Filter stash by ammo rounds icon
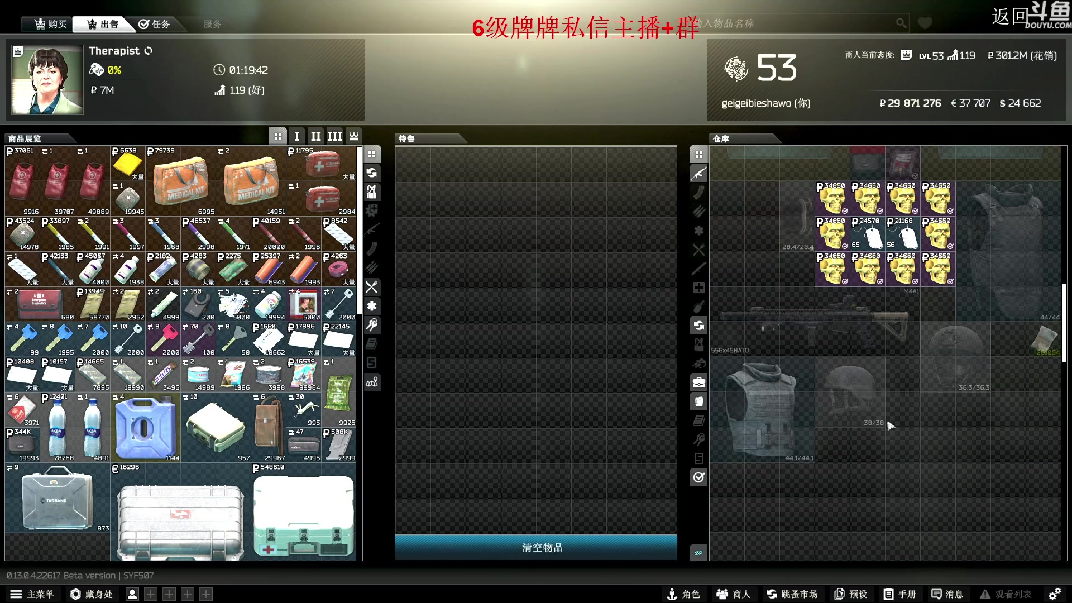This screenshot has height=603, width=1072. [x=698, y=212]
